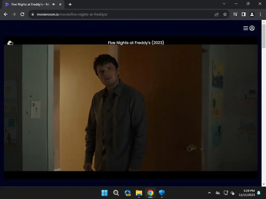266x199 pixels.
Task: Mute the tab via the speaker icon
Action: [54, 4]
